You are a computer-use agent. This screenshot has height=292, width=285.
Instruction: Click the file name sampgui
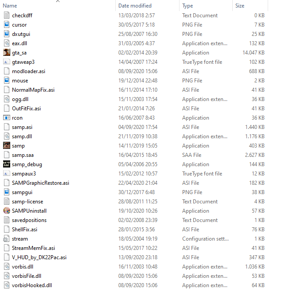[x=22, y=192]
